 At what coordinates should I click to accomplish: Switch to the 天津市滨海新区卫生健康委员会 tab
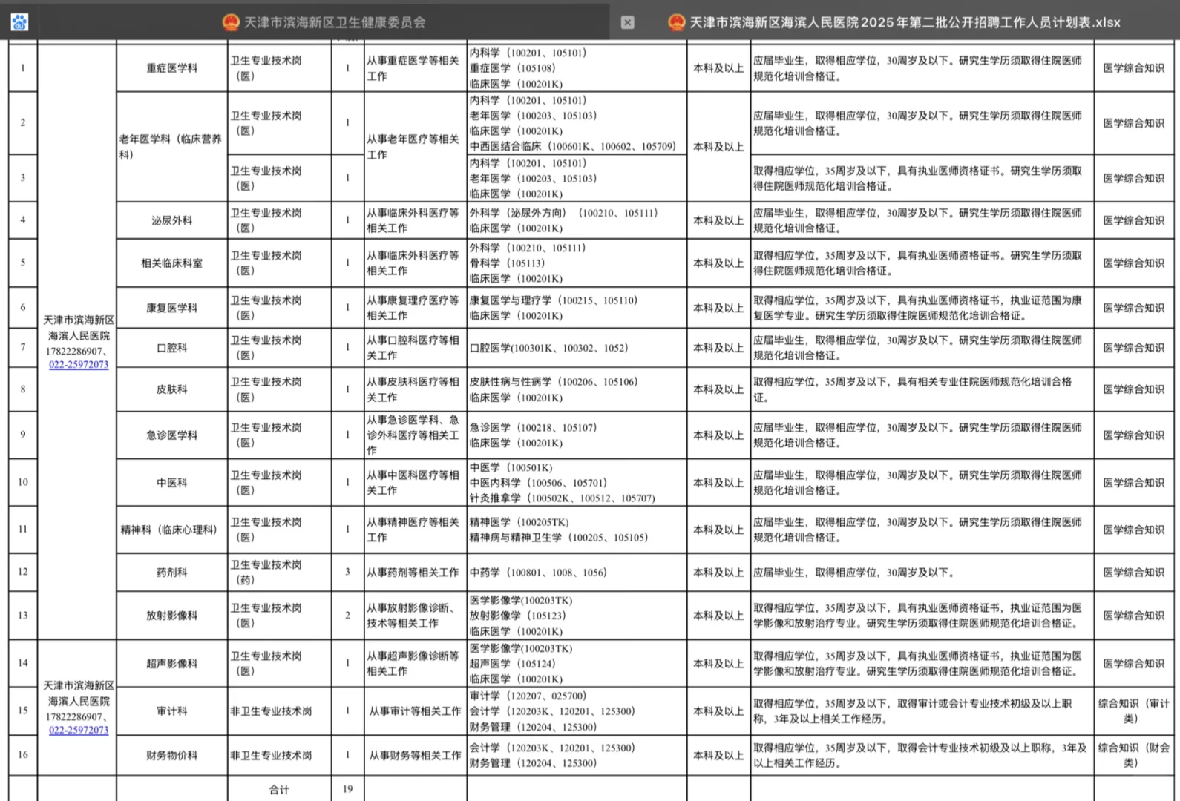tap(324, 22)
